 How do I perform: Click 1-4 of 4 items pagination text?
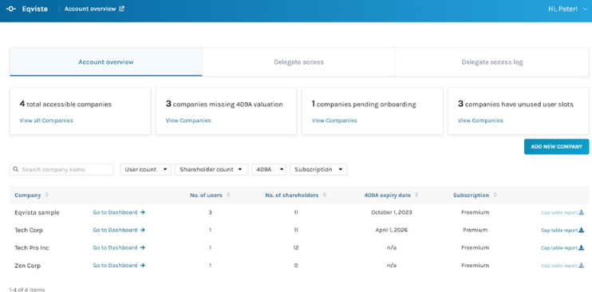coord(27,290)
